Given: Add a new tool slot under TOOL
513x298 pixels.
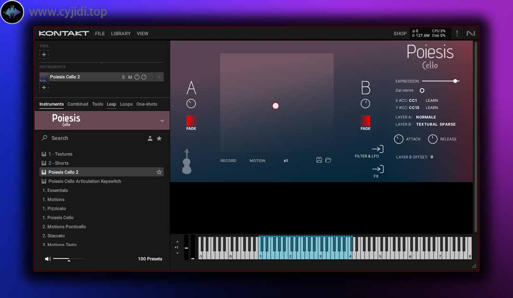Looking at the screenshot, I should click(44, 55).
